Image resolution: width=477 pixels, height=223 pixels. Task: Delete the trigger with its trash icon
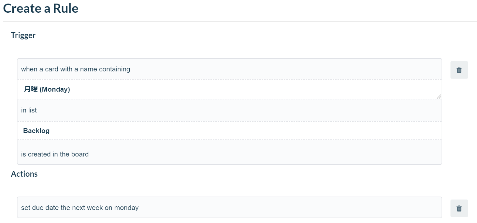(459, 70)
